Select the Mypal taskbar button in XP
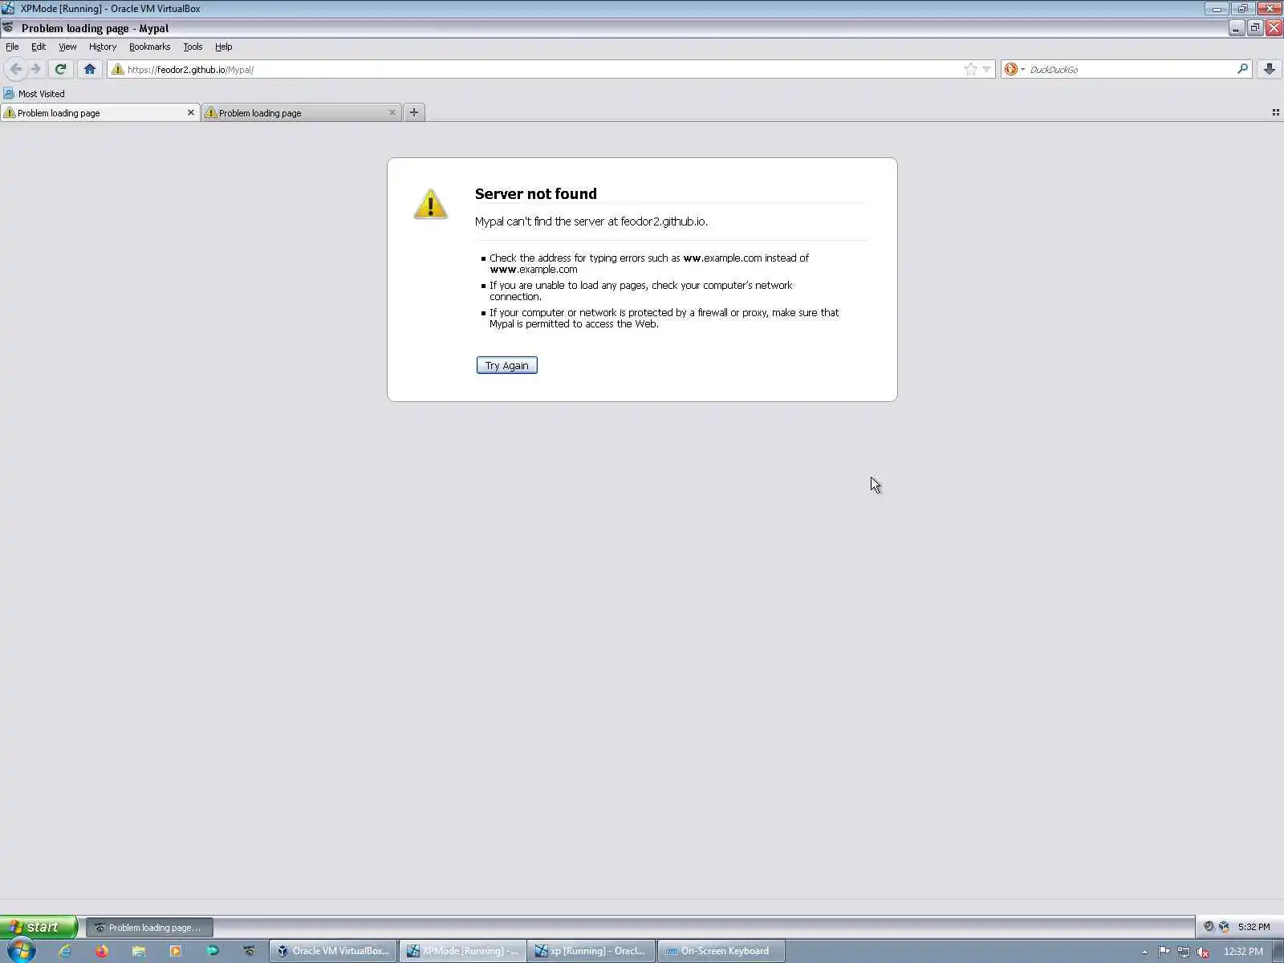The height and width of the screenshot is (963, 1284). pos(149,928)
